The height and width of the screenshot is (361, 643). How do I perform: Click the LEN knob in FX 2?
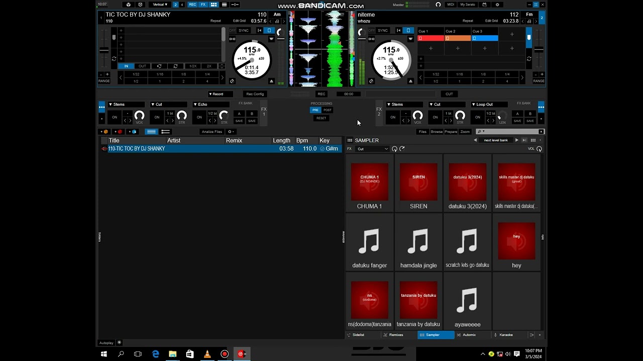point(502,116)
